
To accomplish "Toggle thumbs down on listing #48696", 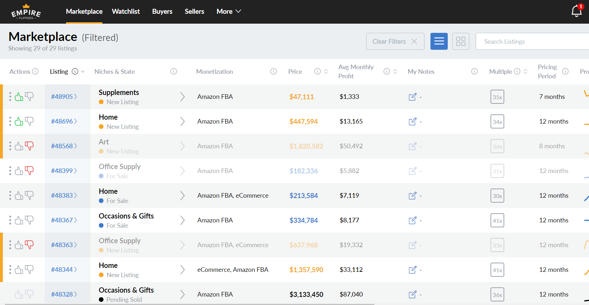I will click(x=29, y=121).
